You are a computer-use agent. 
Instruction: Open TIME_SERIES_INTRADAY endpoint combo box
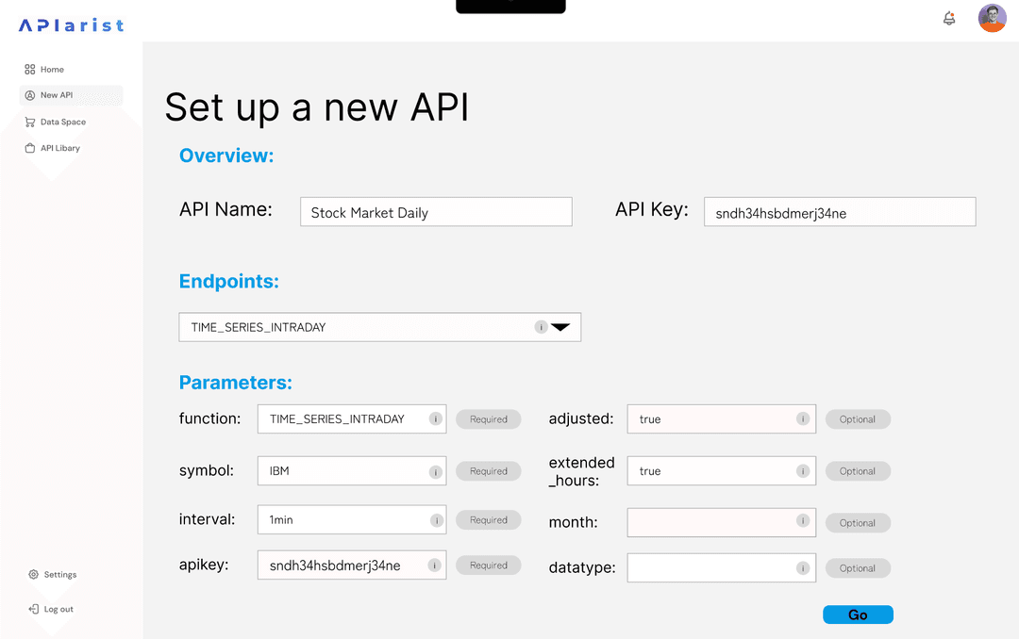[x=379, y=327]
